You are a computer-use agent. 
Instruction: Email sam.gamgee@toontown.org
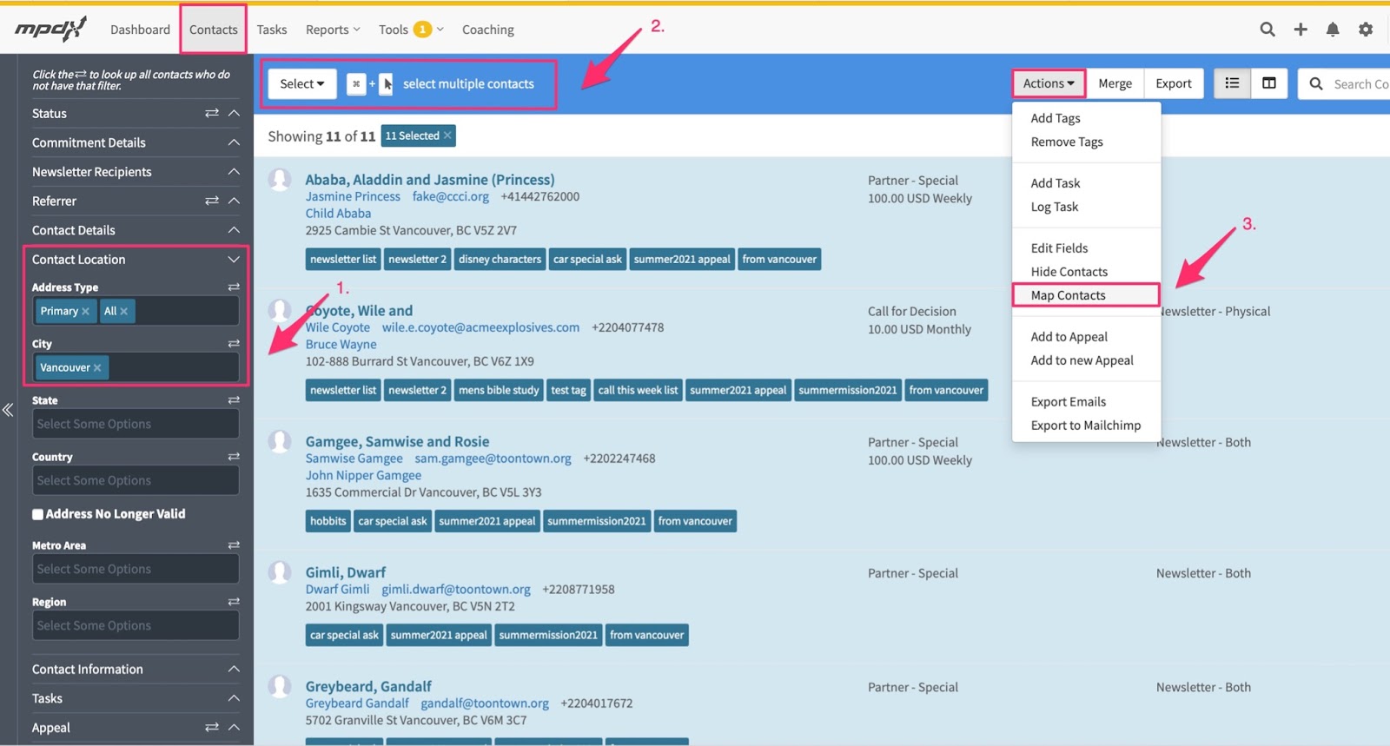493,459
